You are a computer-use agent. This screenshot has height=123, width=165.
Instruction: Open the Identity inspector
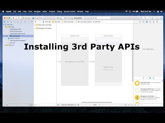coord(147,22)
